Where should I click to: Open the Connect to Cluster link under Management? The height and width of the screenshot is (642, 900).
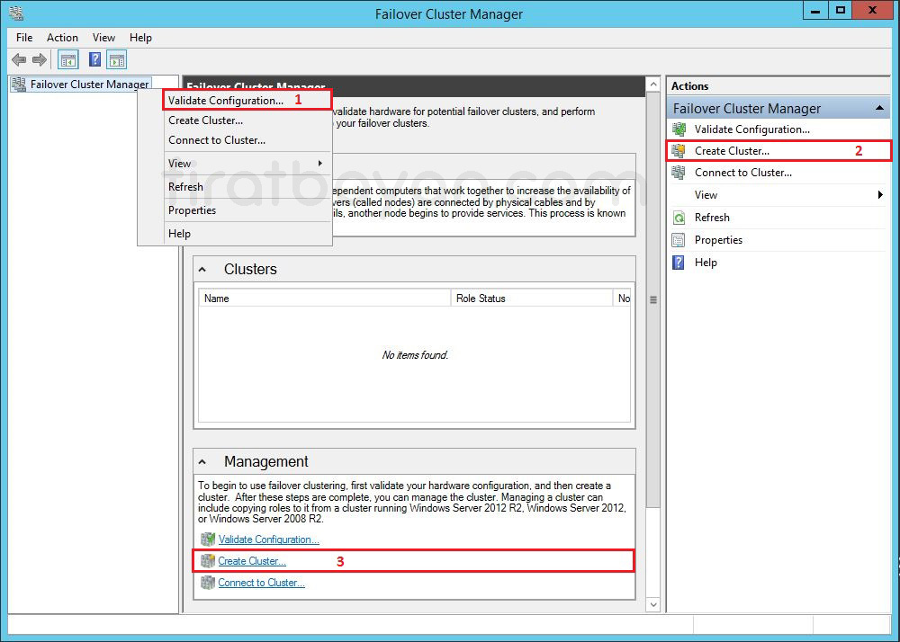261,583
